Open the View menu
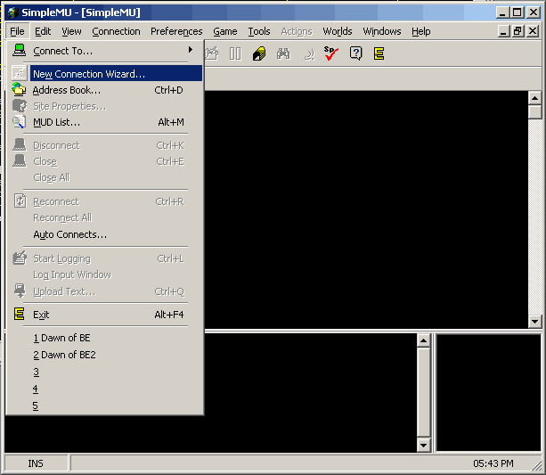 pos(71,31)
